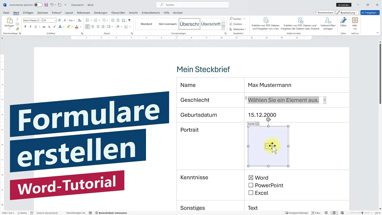Apply bold formatting with the F icon
Screen dimensions: 382x215
26,27
